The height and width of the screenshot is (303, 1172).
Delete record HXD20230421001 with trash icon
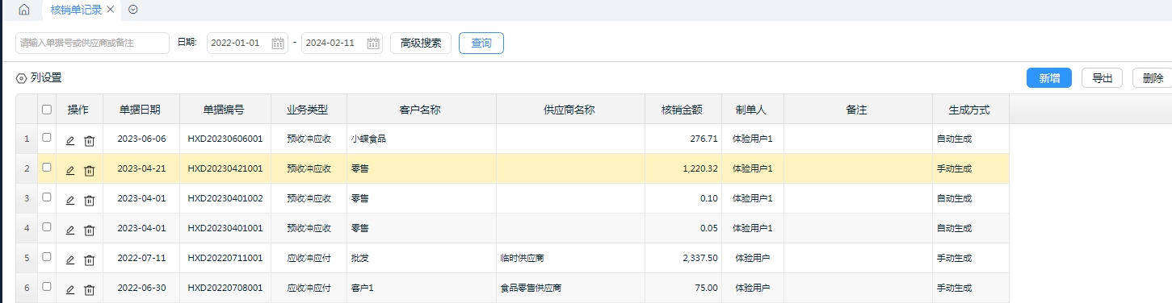pyautogui.click(x=90, y=170)
